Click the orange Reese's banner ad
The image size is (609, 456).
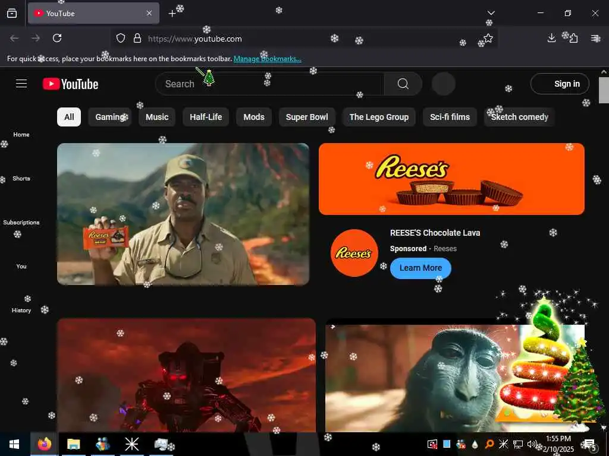pyautogui.click(x=452, y=179)
